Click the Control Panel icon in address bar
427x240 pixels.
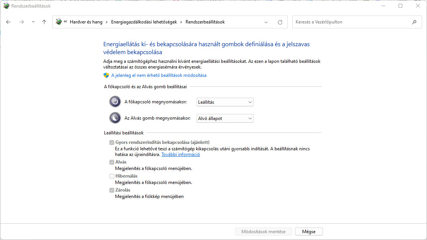58,22
